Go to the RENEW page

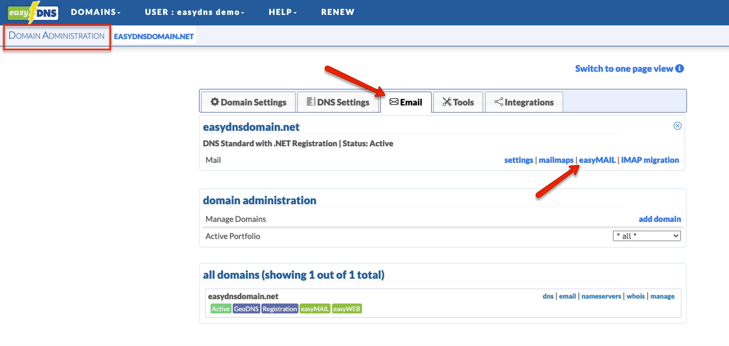click(338, 12)
